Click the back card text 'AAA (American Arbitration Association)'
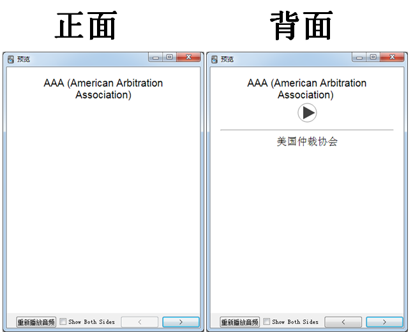413x332 pixels. (307, 89)
